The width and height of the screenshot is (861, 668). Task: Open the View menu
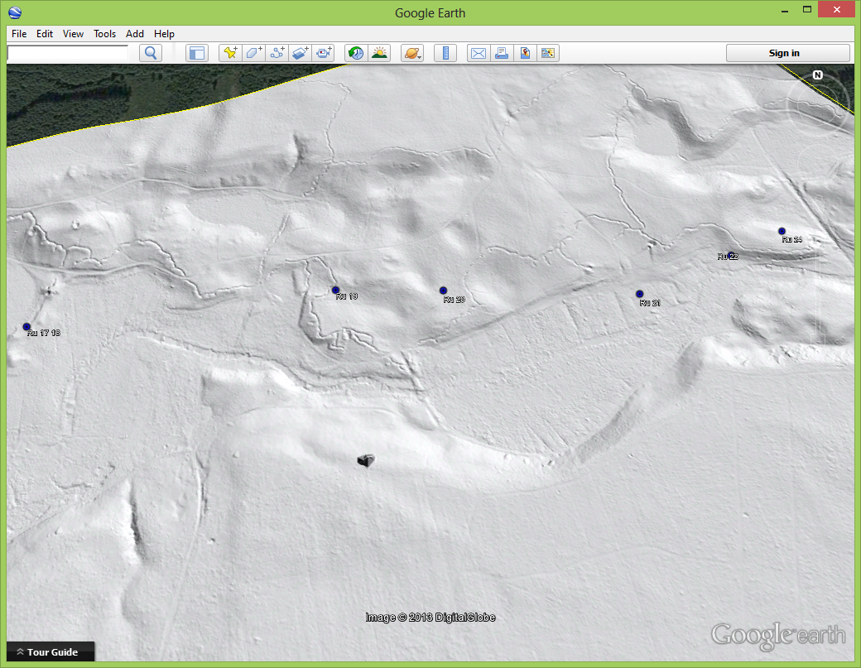(x=73, y=34)
